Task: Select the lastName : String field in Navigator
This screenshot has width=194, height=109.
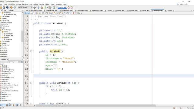Action: (6, 100)
